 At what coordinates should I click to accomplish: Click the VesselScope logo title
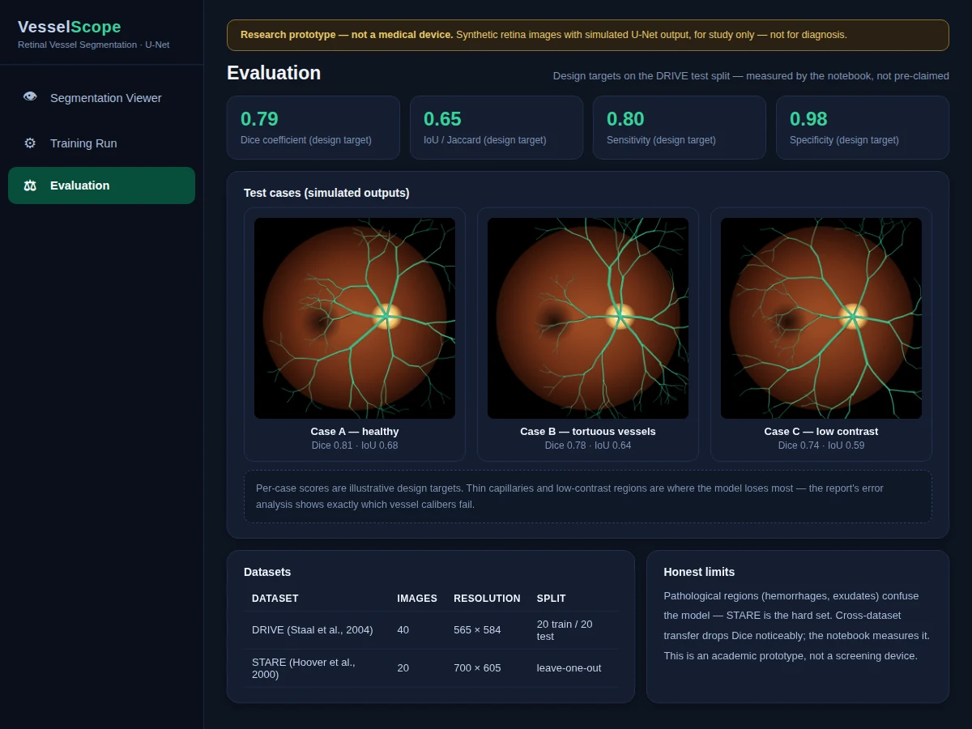tap(70, 27)
